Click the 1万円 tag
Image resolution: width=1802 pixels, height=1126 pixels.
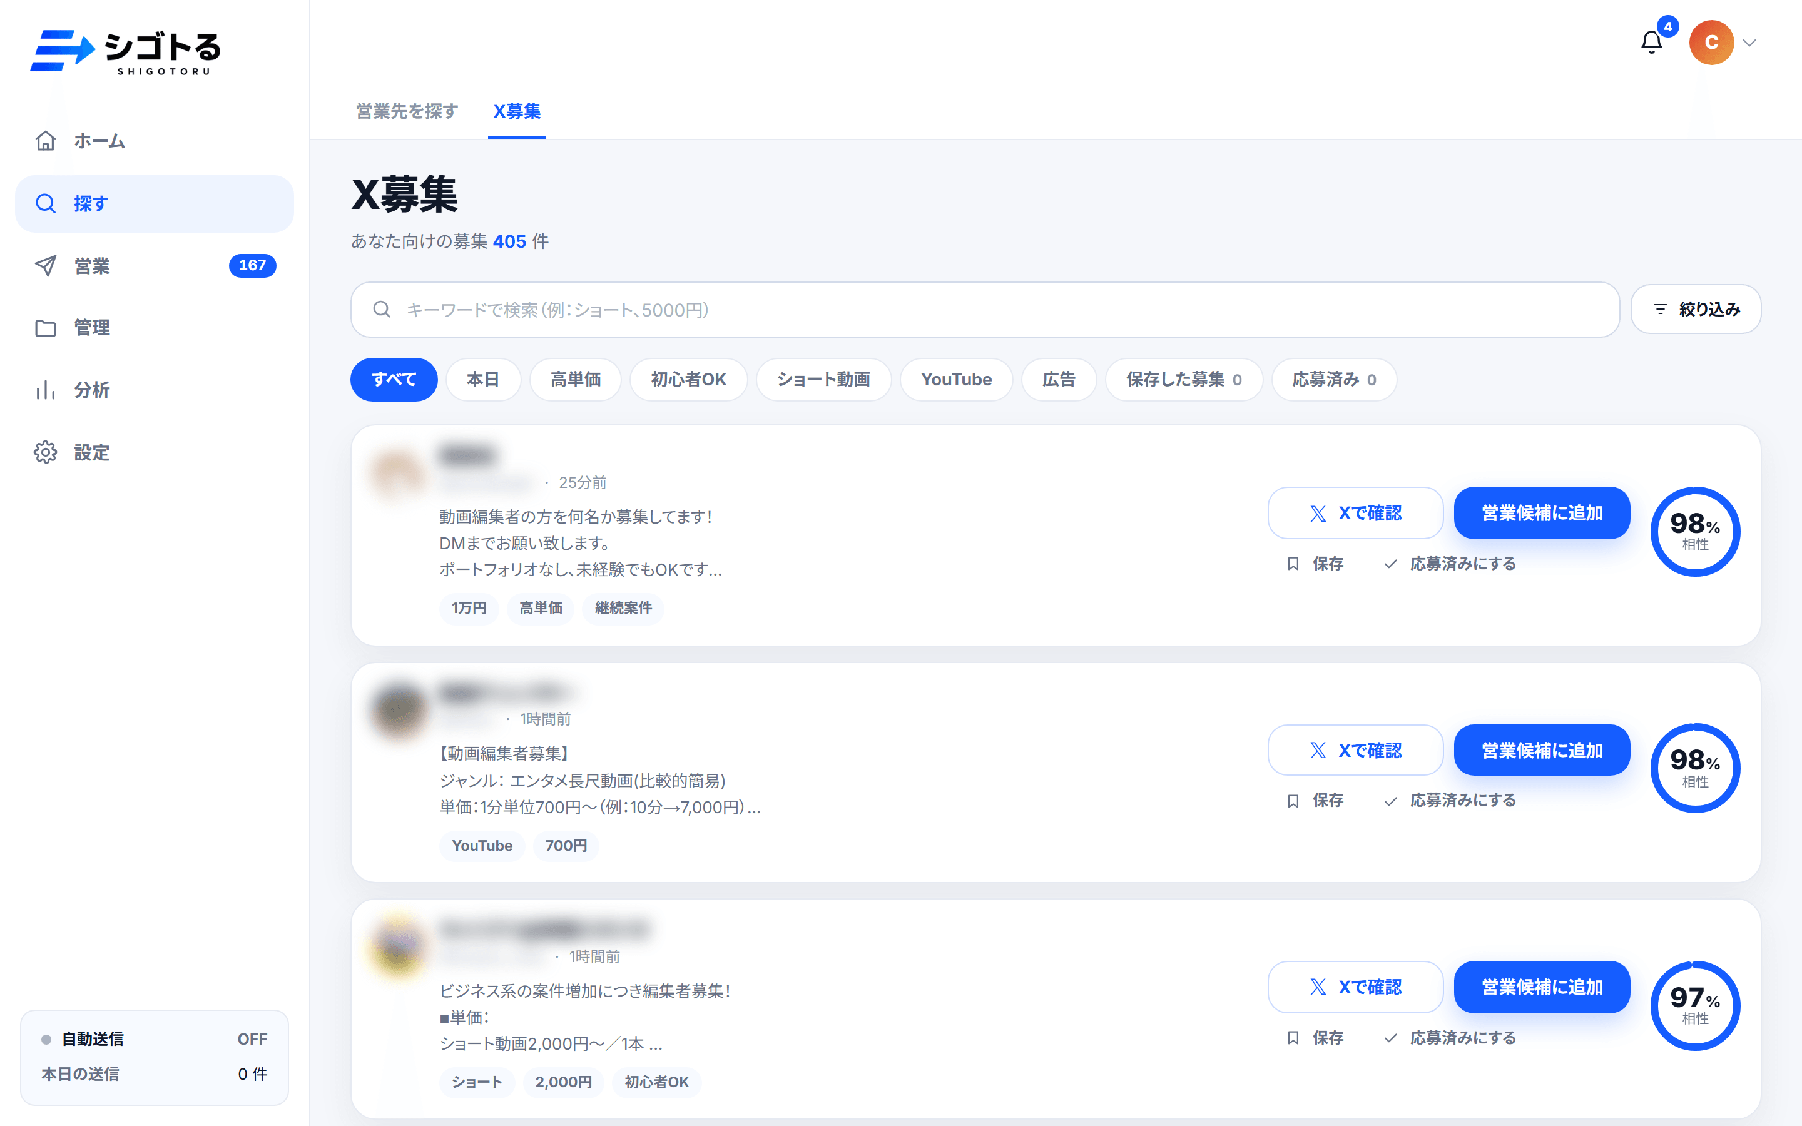(469, 609)
